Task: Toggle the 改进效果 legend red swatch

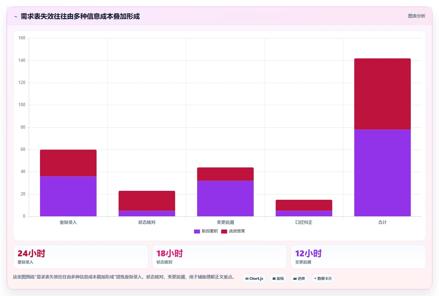Action: tap(224, 231)
